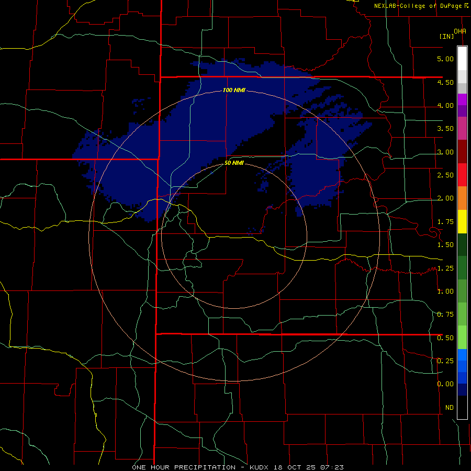Click the 2.00 legend value
The image size is (471, 471).
445,198
